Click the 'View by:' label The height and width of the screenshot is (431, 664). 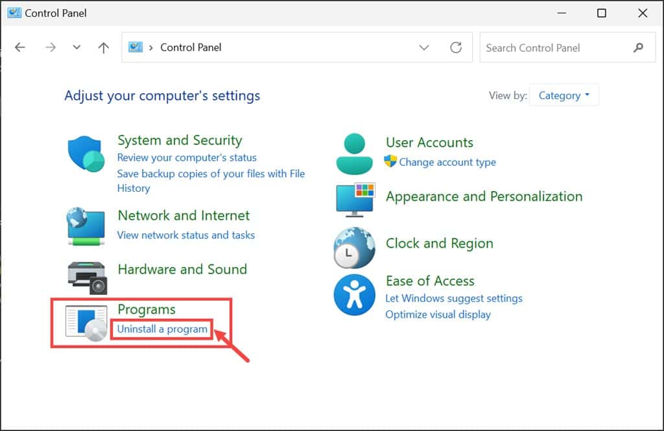click(508, 95)
